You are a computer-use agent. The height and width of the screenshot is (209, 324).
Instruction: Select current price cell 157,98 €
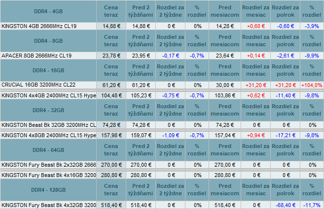(x=111, y=135)
